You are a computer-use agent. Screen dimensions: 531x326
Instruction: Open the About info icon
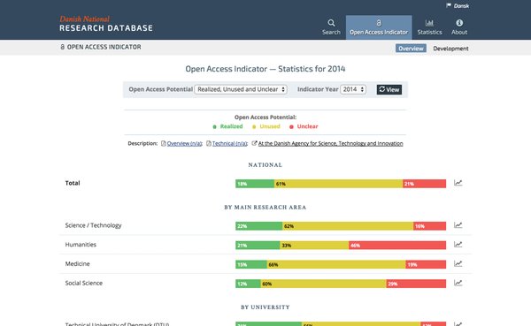(x=459, y=23)
